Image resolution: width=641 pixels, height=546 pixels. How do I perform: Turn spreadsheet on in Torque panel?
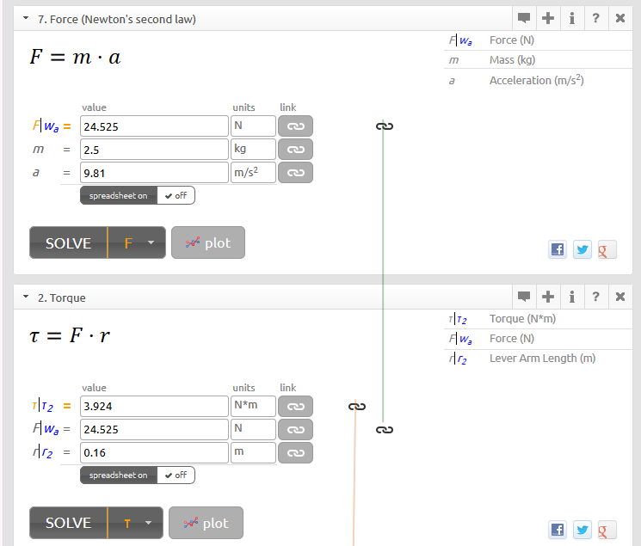click(119, 475)
